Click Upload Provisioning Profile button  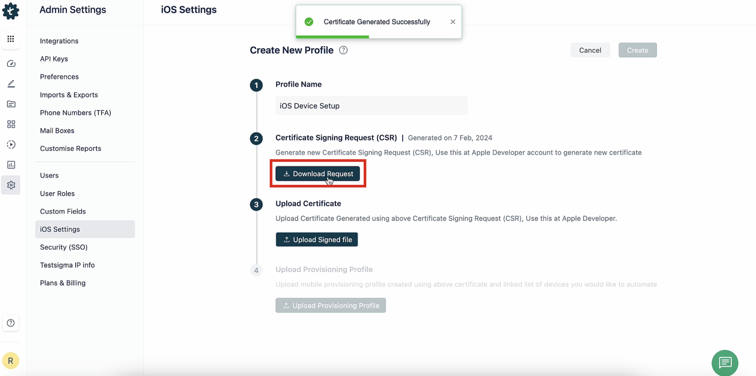331,305
